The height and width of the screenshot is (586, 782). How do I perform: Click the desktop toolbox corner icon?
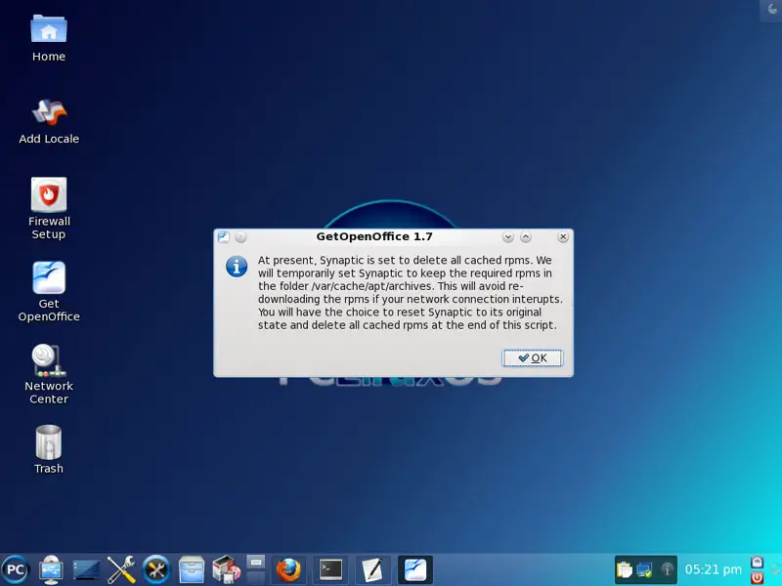click(771, 10)
